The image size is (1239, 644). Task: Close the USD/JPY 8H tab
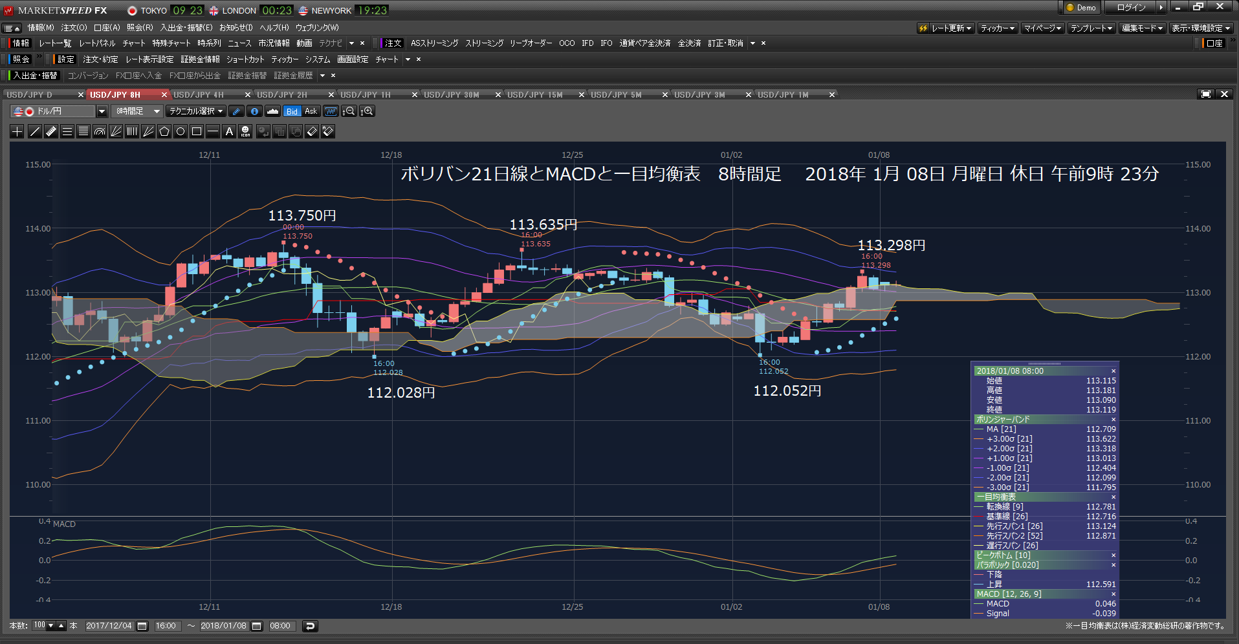[x=164, y=94]
